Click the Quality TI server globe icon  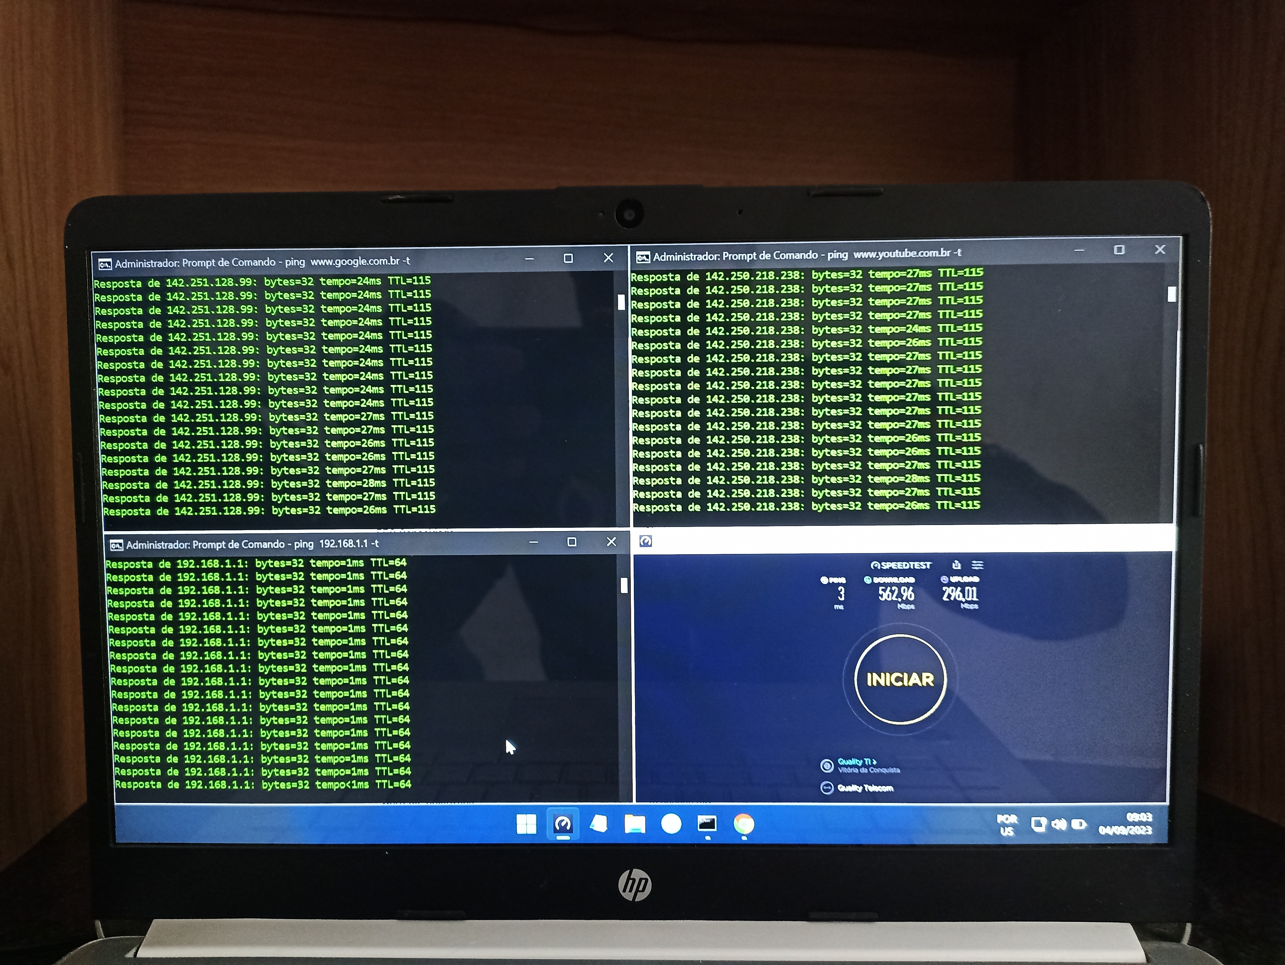[827, 766]
